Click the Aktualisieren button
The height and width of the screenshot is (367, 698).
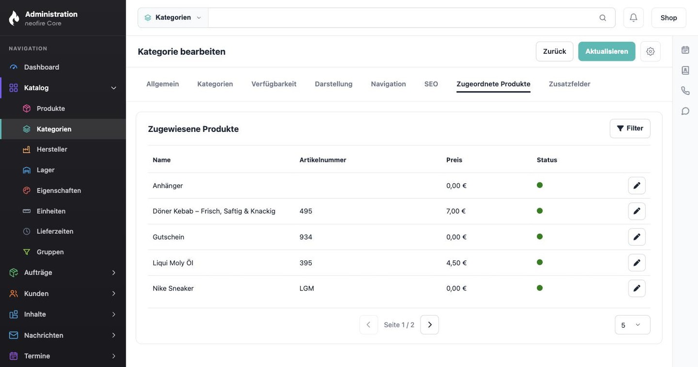(607, 51)
